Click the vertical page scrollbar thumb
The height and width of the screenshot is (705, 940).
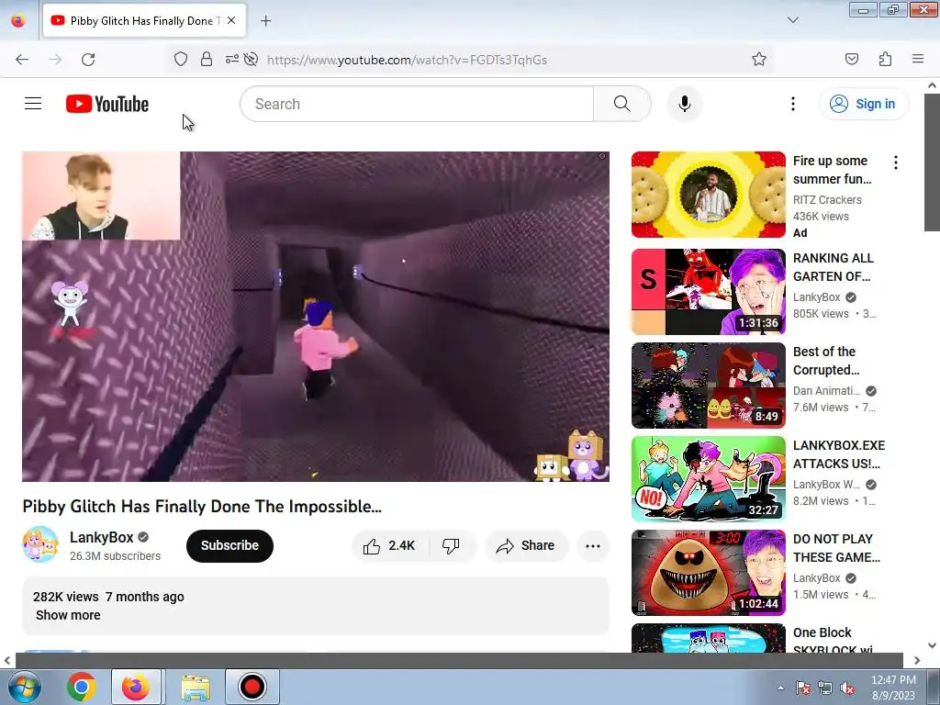932,162
